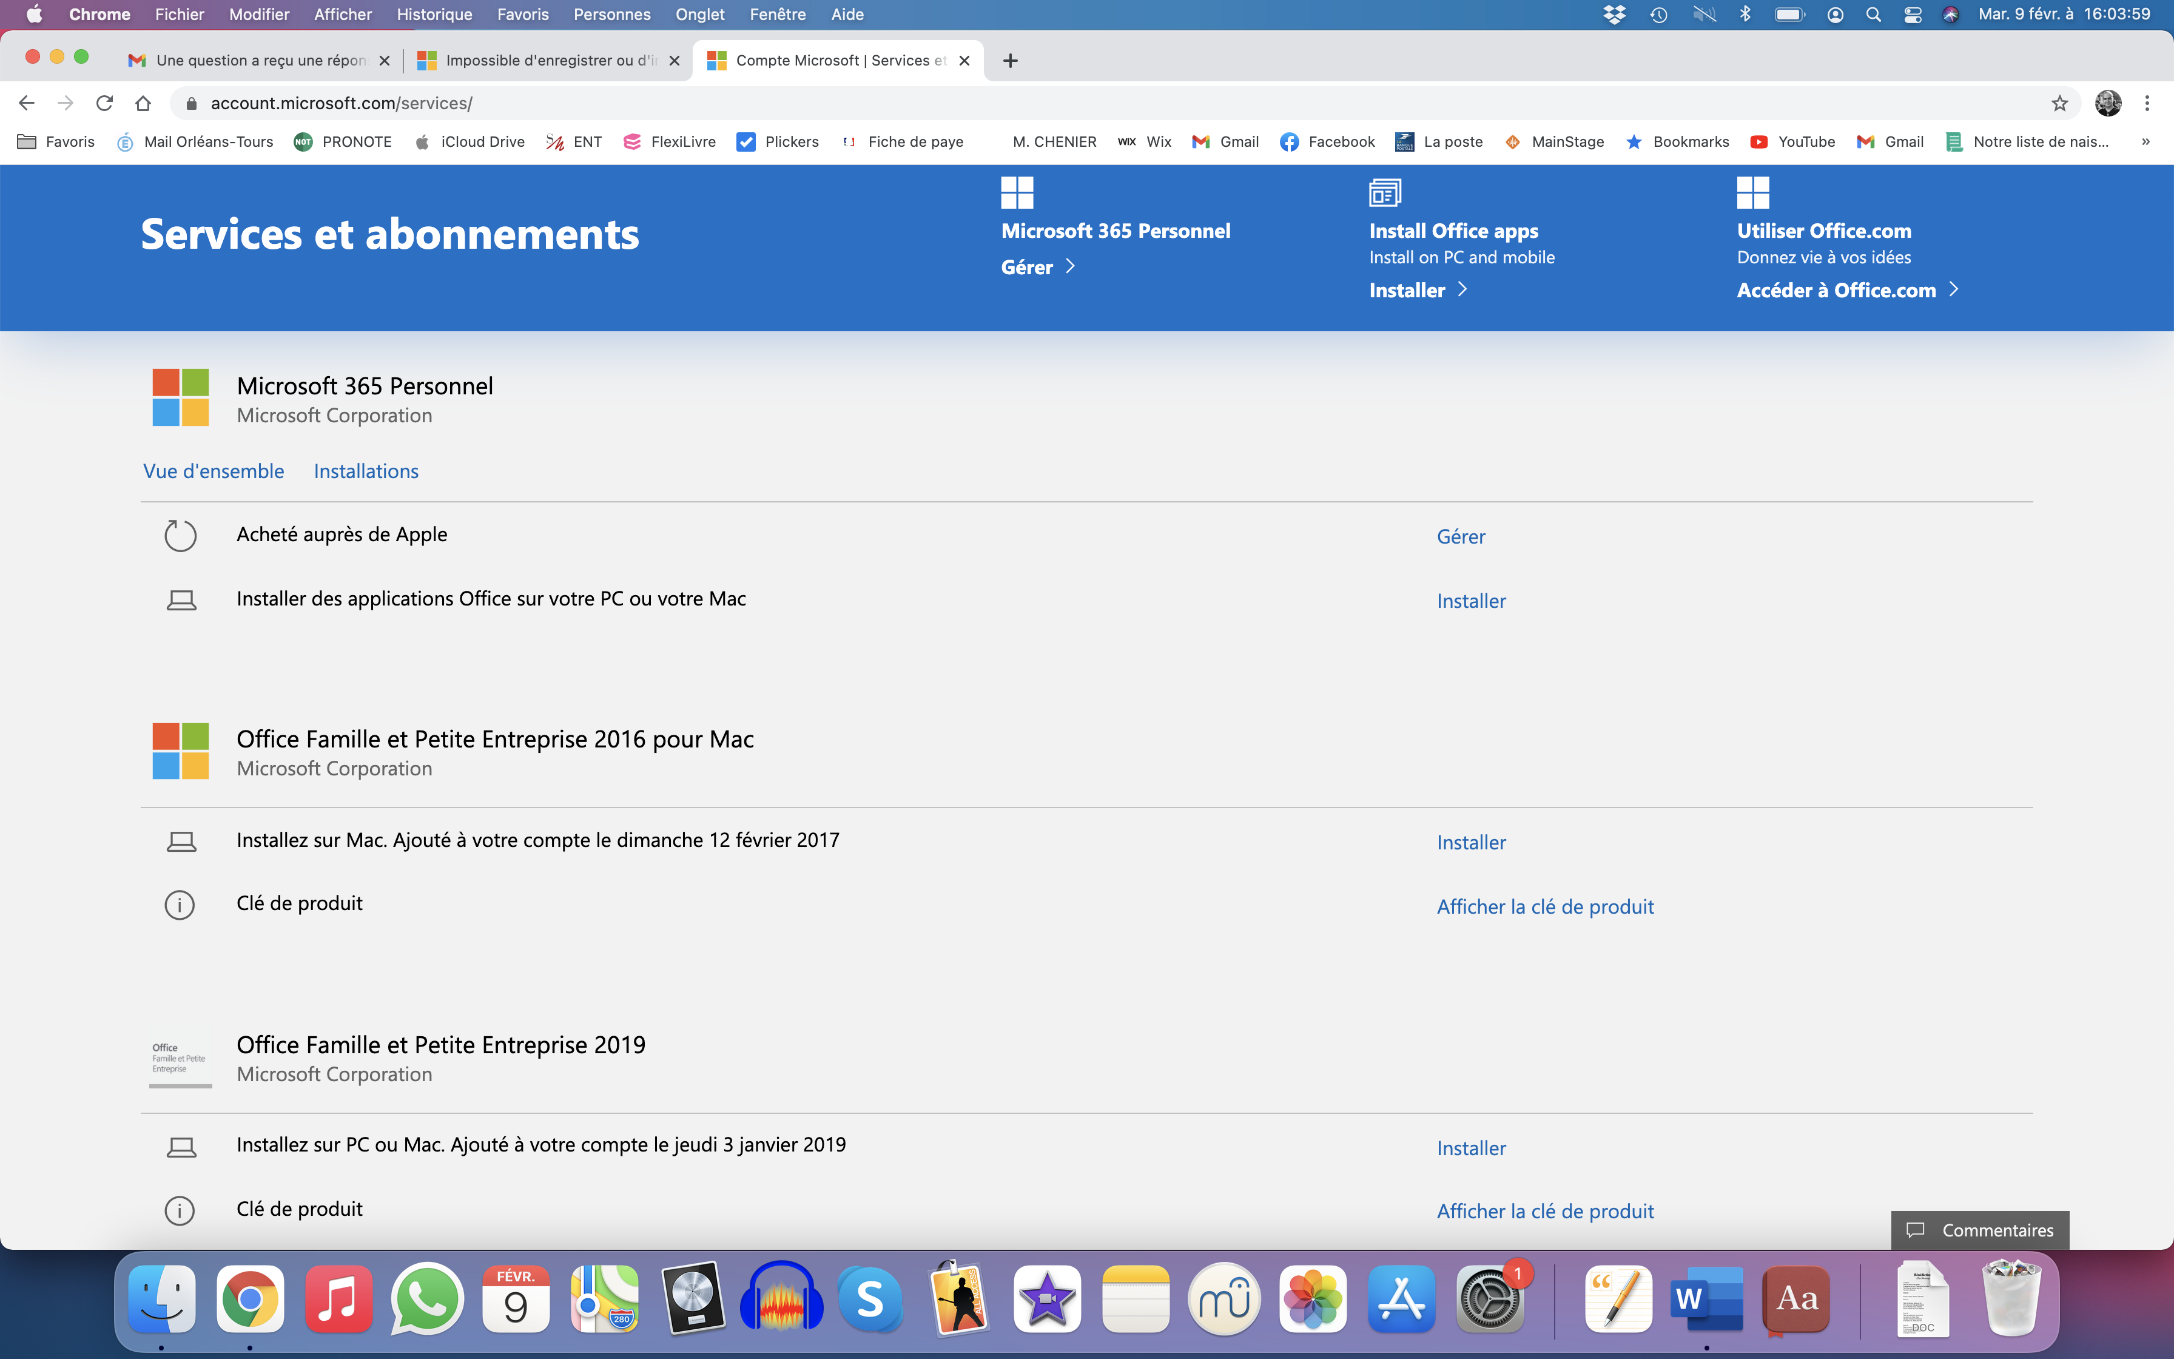Click the date and time in menu bar
Image resolution: width=2174 pixels, height=1359 pixels.
tap(2064, 15)
